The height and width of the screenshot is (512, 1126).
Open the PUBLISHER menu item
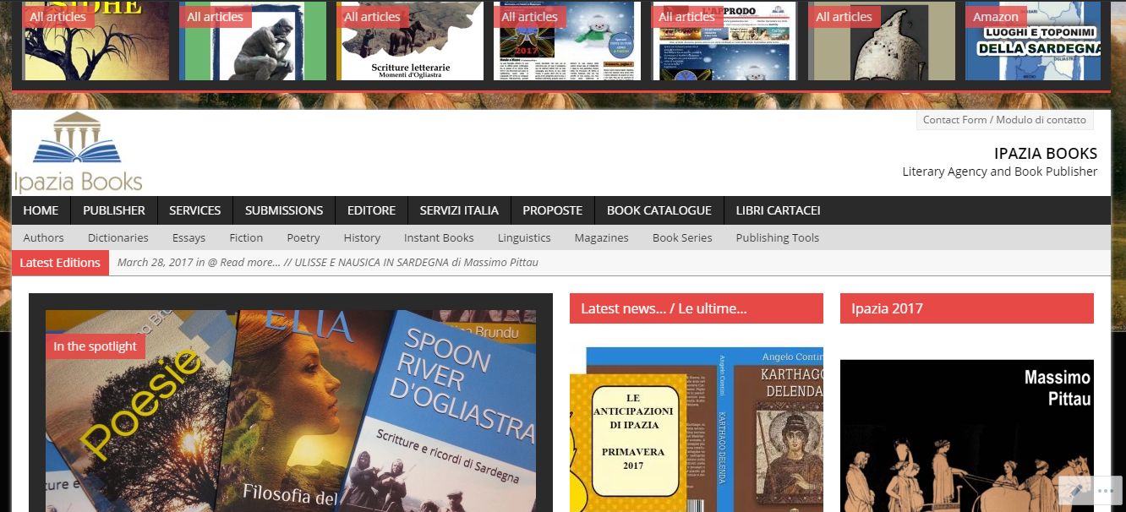[113, 210]
